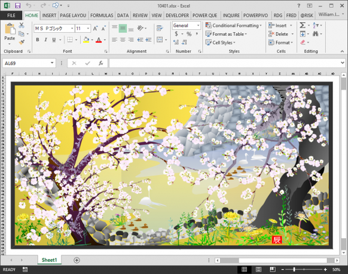Select the Sheet1 tab
The image size is (348, 274).
click(49, 260)
